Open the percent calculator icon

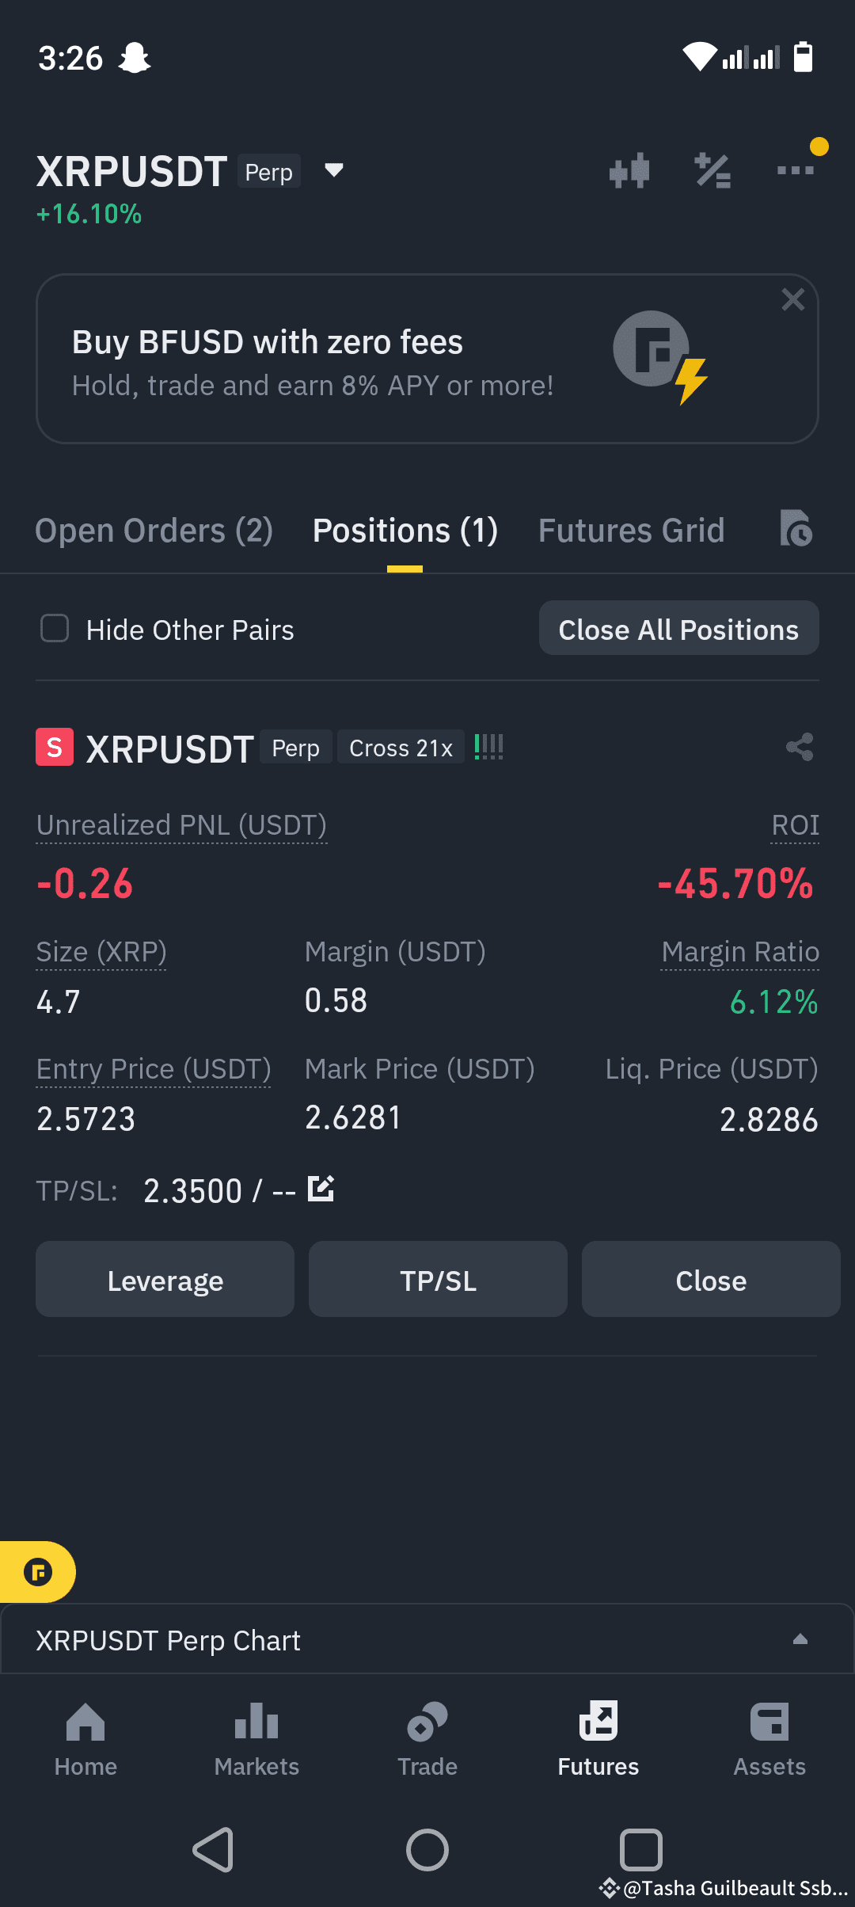[712, 170]
